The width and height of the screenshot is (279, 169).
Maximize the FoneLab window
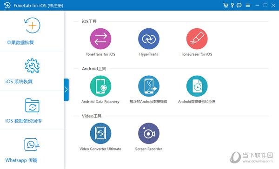pyautogui.click(x=266, y=5)
